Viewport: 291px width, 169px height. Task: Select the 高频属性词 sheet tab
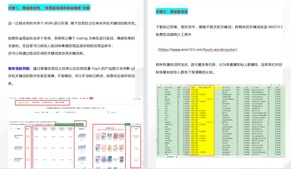click(x=170, y=157)
